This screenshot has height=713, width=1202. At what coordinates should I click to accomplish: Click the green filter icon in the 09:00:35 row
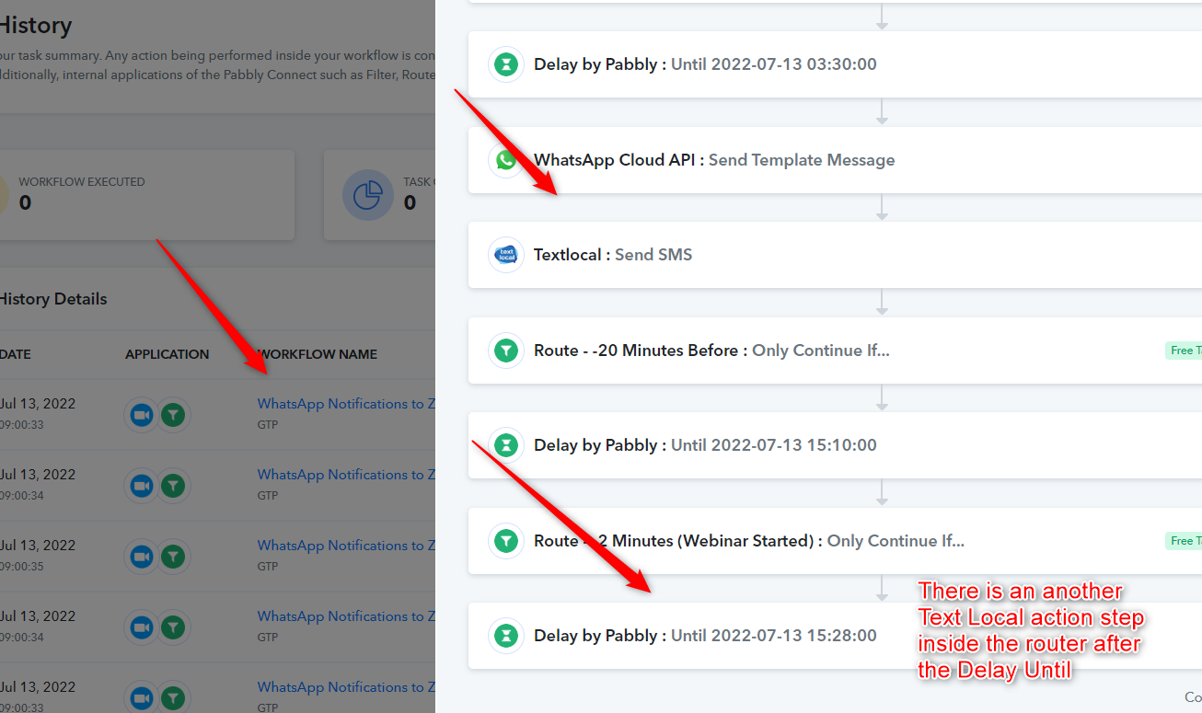pos(173,557)
